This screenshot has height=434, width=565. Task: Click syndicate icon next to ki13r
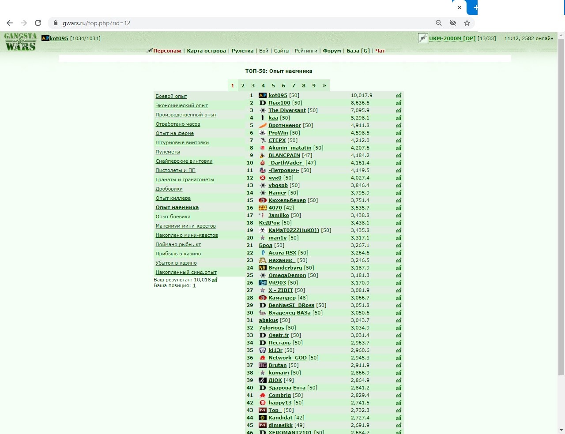point(263,350)
